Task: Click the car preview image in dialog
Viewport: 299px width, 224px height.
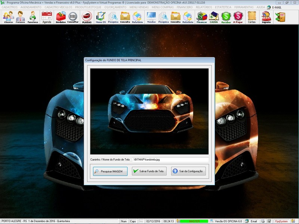Action: pos(149,111)
